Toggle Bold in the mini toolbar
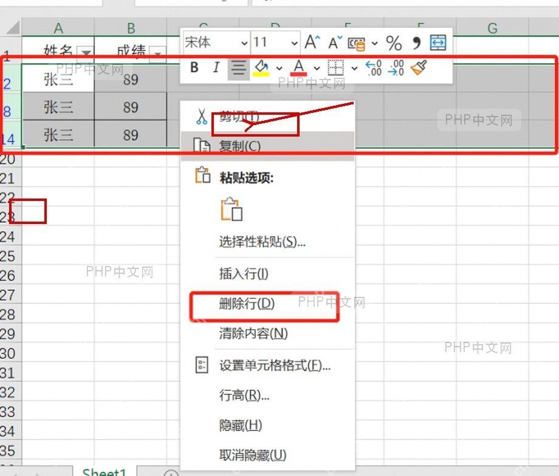Viewport: 559px width, 476px height. pyautogui.click(x=194, y=67)
